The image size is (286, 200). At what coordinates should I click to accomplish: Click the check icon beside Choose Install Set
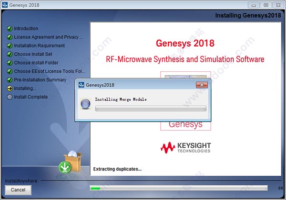click(10, 54)
